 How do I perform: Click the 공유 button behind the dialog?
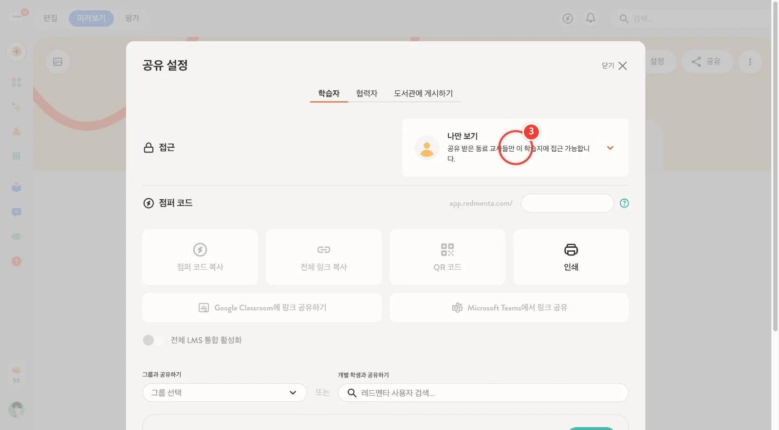point(707,62)
